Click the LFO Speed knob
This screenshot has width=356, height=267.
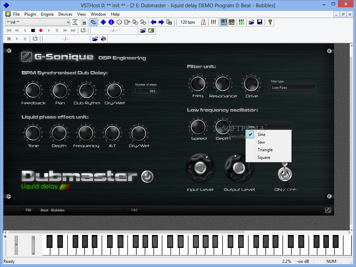tap(198, 127)
